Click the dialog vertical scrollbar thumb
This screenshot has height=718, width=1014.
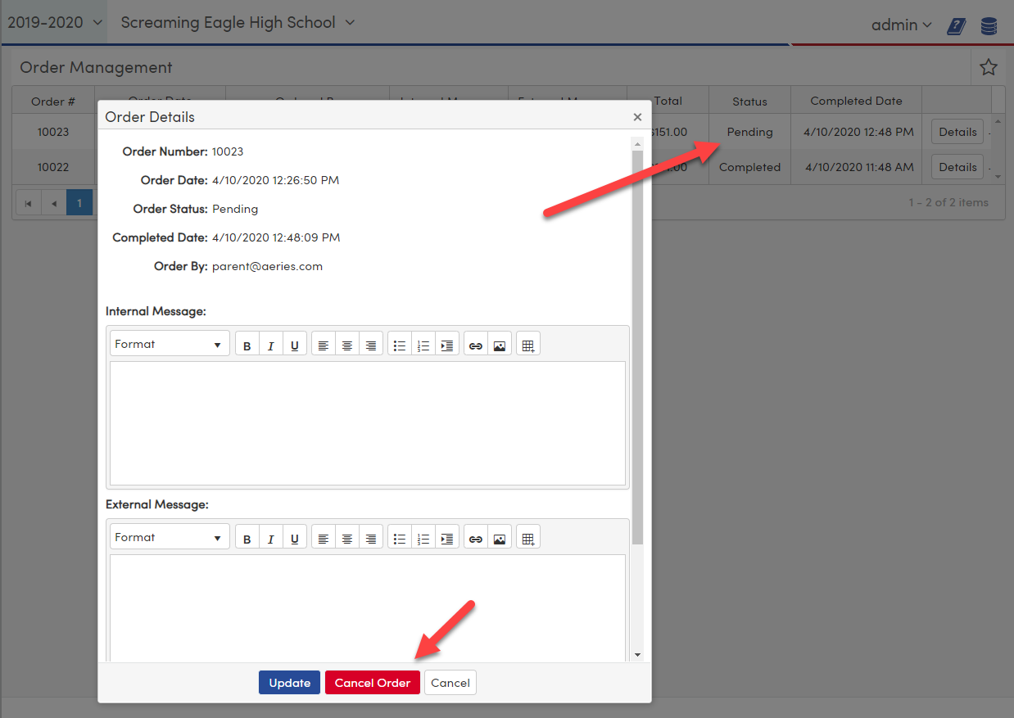coord(637,348)
